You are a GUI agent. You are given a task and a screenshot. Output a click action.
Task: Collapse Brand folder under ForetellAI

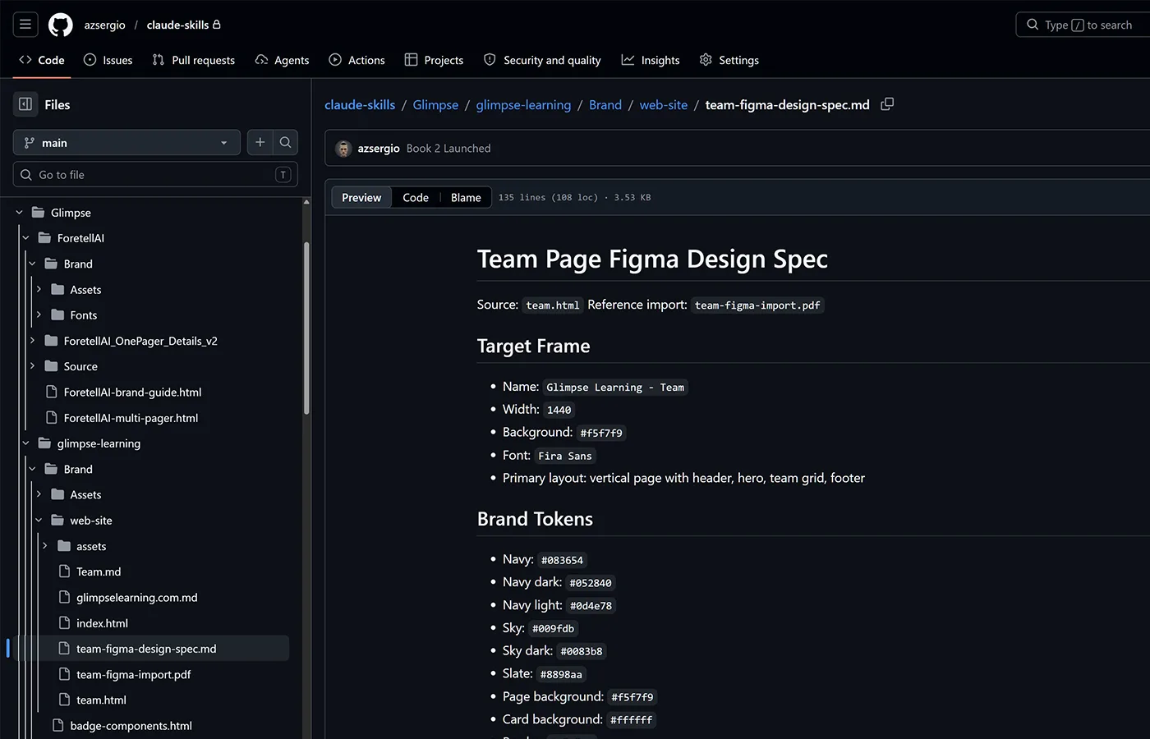tap(33, 264)
